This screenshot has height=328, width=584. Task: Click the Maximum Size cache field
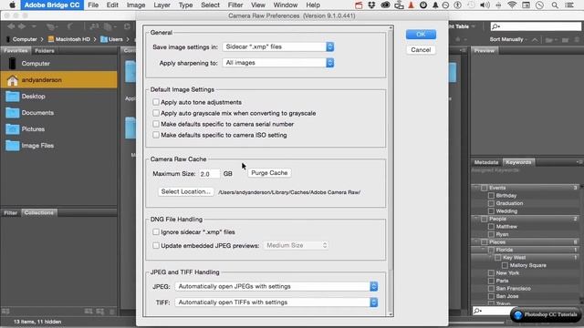pos(210,174)
